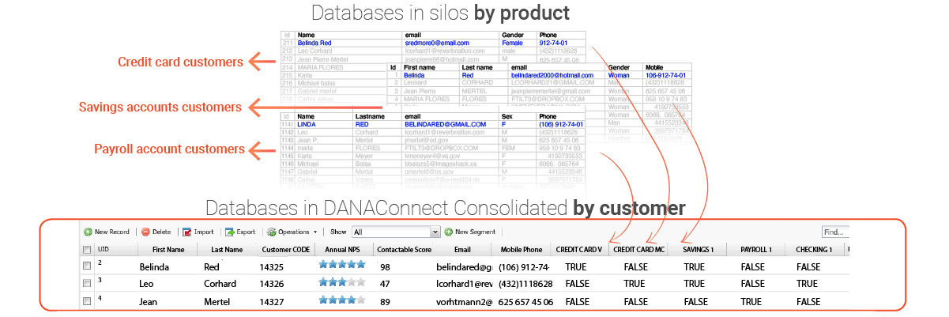This screenshot has width=949, height=317.
Task: Click Leo's CREDIT CARD MC value TRUE
Action: (634, 285)
